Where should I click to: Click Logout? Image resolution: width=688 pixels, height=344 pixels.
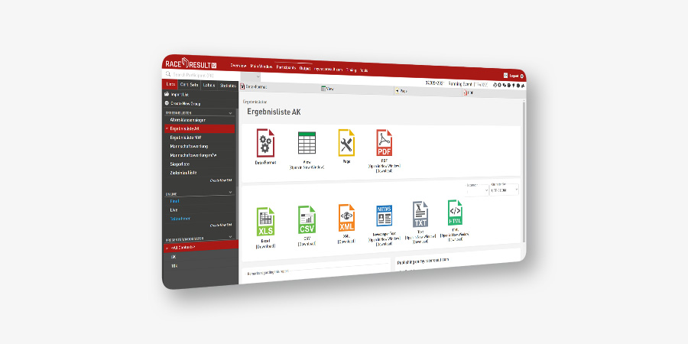point(514,76)
